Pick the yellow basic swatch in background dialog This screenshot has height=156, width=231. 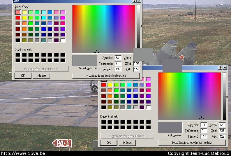[x=110, y=85]
